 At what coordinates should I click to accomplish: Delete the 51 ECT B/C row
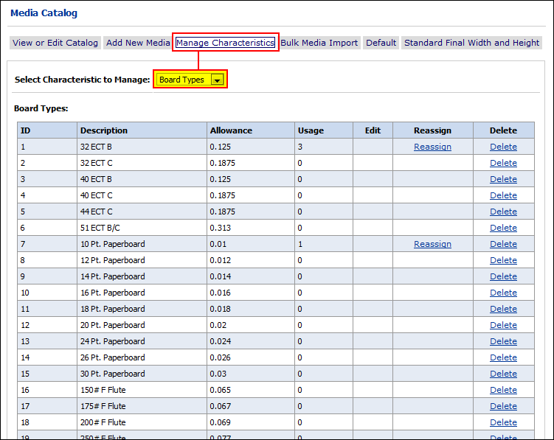[503, 228]
